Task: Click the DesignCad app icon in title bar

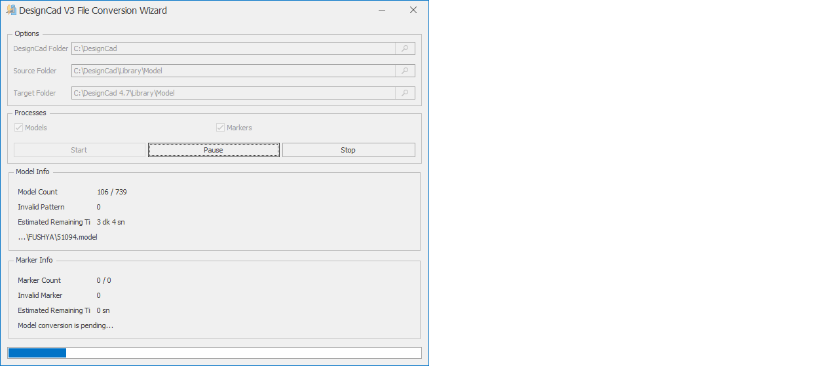Action: (10, 10)
